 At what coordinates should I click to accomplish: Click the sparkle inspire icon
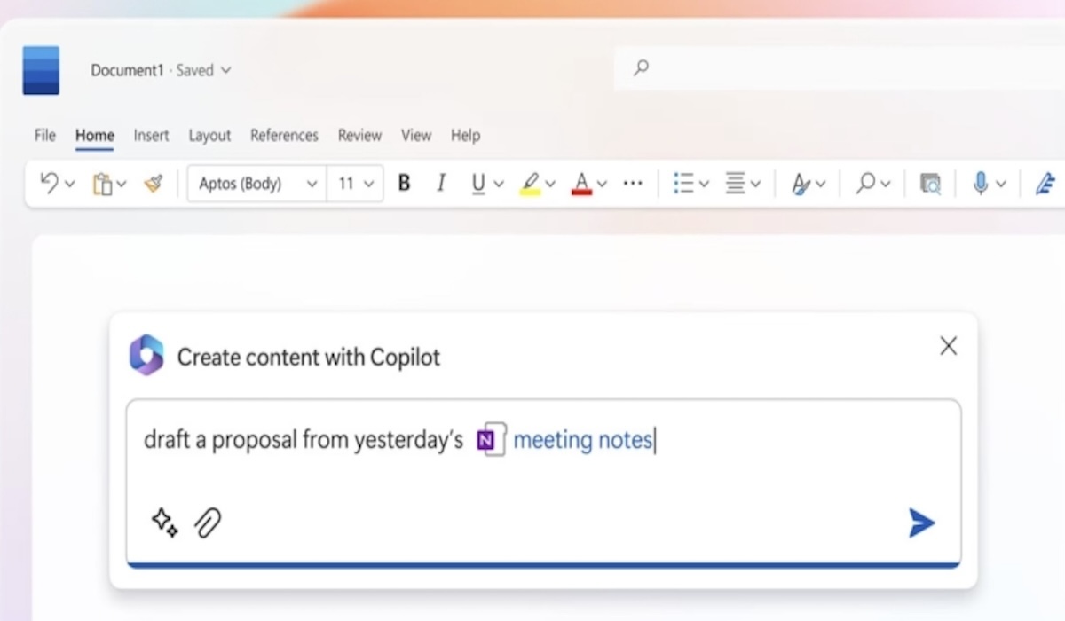tap(164, 523)
